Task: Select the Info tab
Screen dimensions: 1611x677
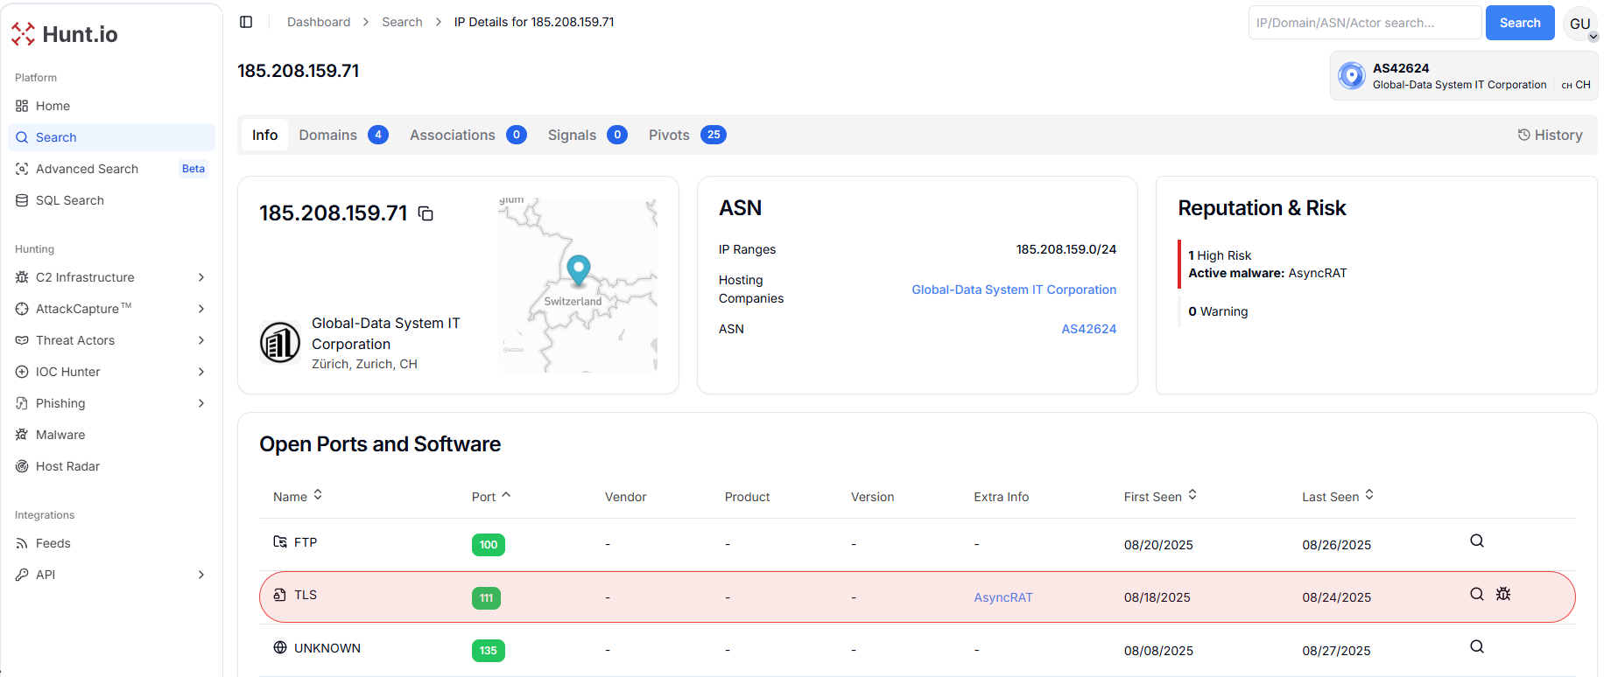Action: tap(264, 135)
